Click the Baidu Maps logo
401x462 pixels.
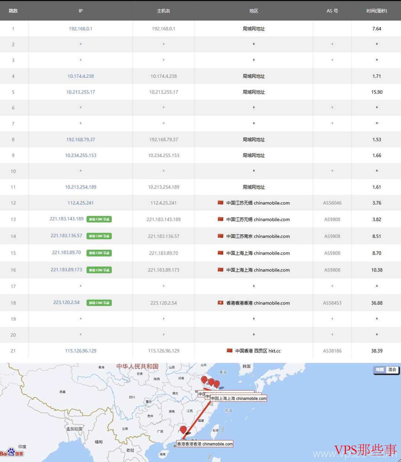tap(12, 452)
